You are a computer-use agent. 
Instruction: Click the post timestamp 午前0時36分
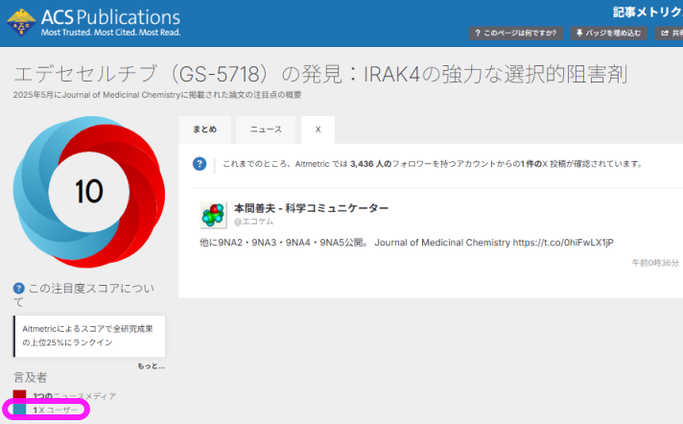coord(655,263)
